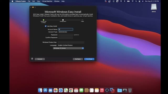
Task: Uncheck the Use Easy Install checkbox
Action: [x=46, y=26]
